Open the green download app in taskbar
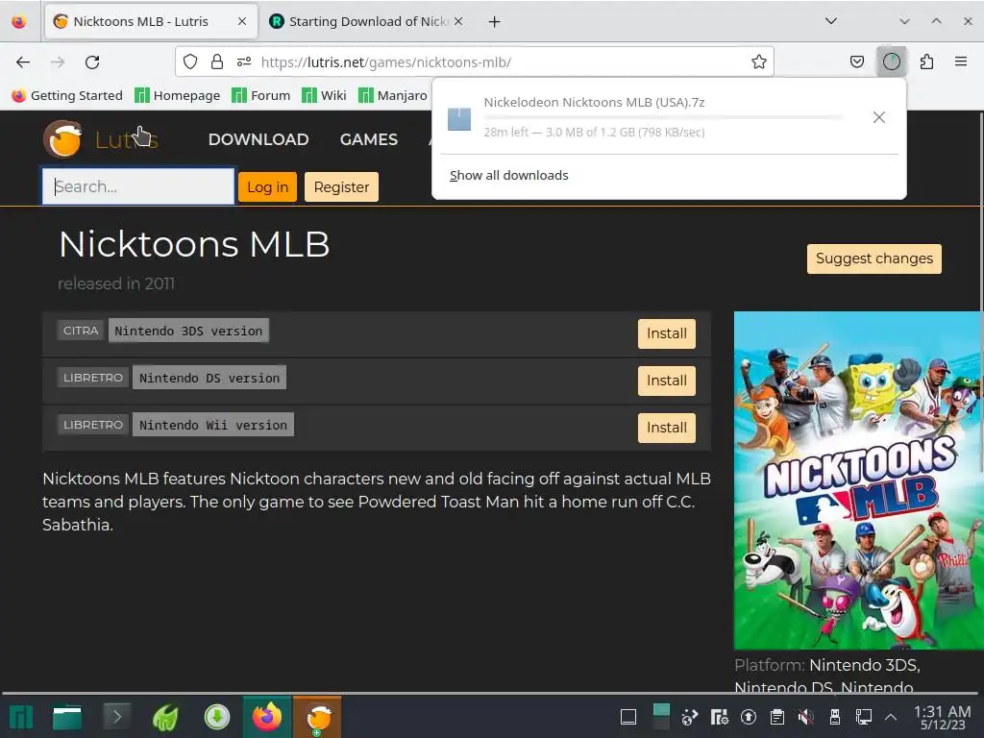 pyautogui.click(x=217, y=717)
